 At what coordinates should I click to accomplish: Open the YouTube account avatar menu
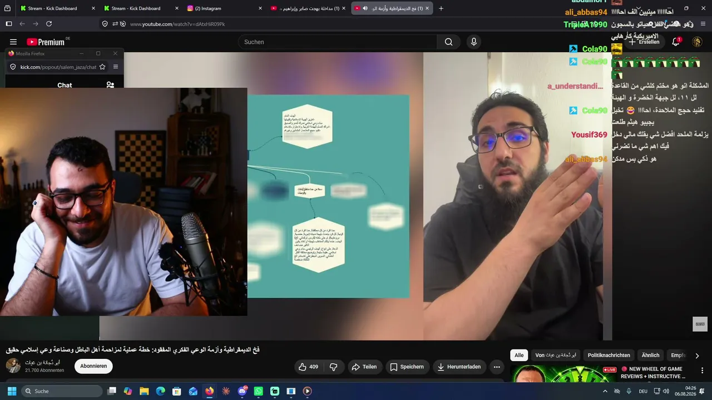tap(697, 42)
